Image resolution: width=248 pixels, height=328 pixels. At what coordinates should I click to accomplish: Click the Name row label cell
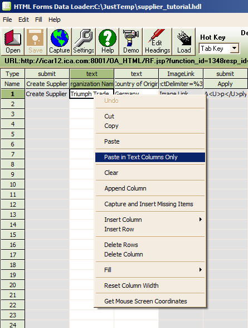tap(13, 84)
